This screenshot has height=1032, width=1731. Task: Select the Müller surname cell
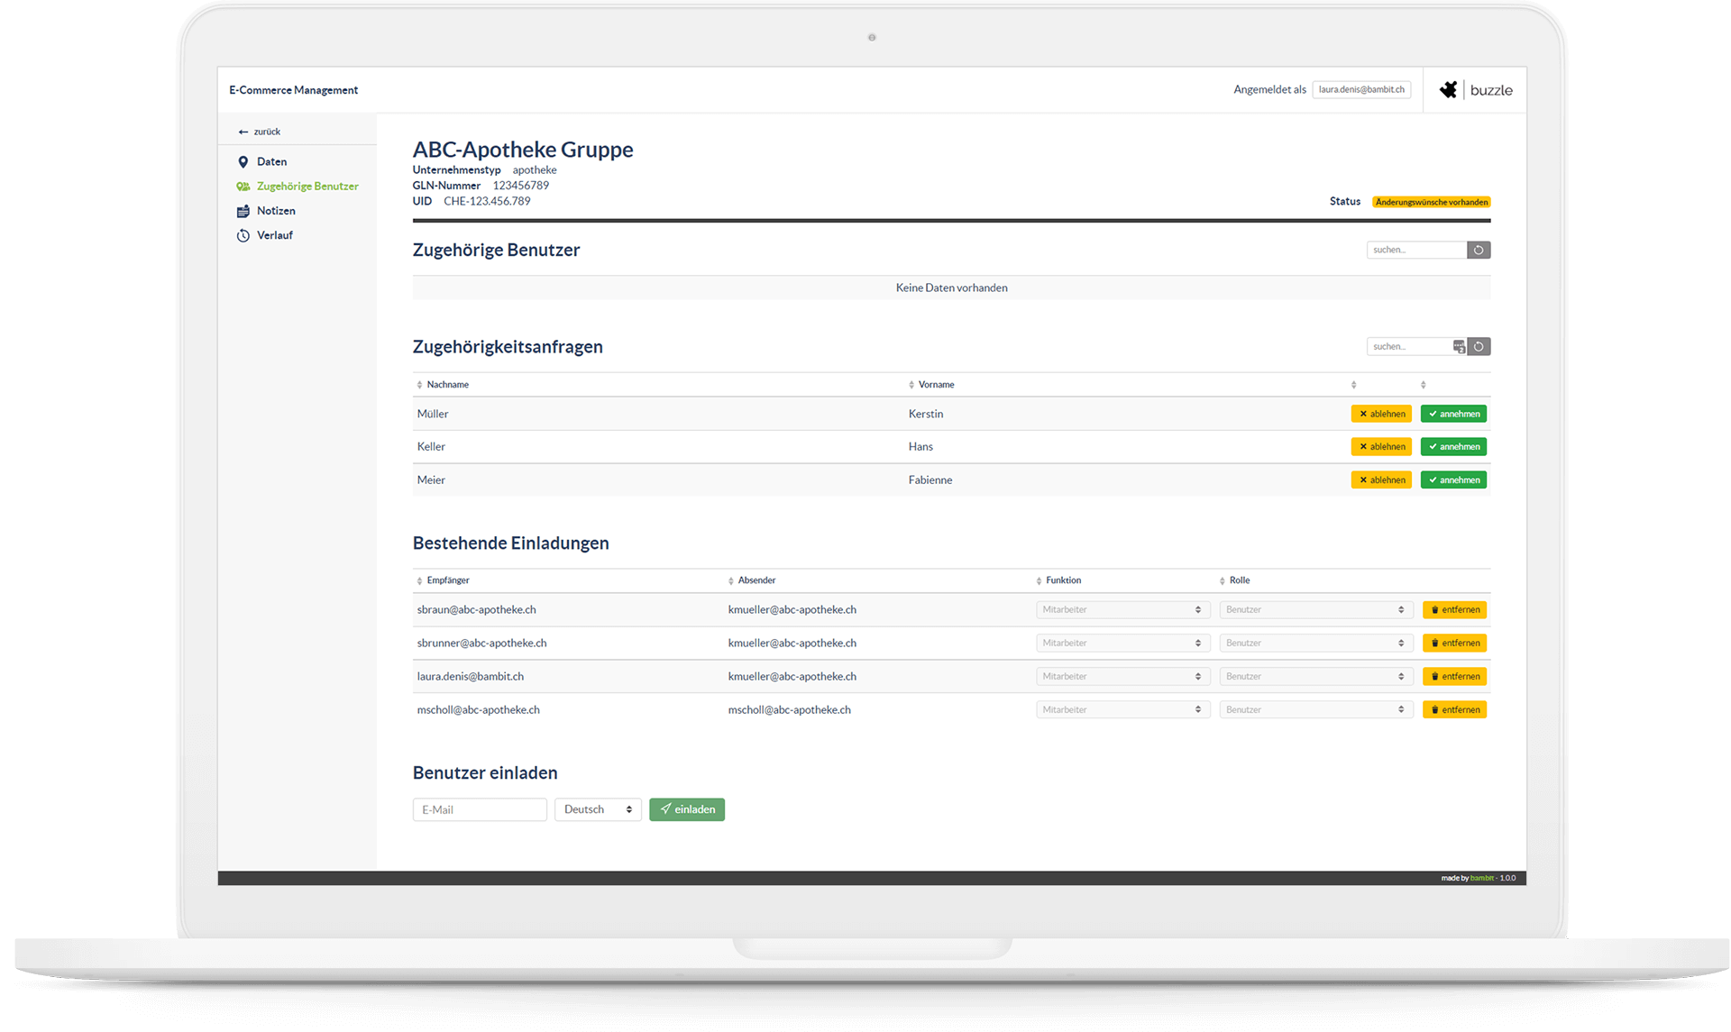pos(433,414)
